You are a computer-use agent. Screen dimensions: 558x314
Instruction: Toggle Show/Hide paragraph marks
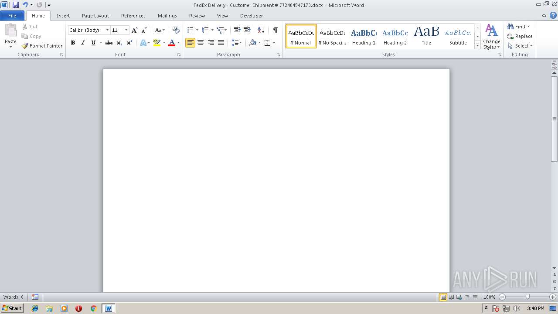275,30
